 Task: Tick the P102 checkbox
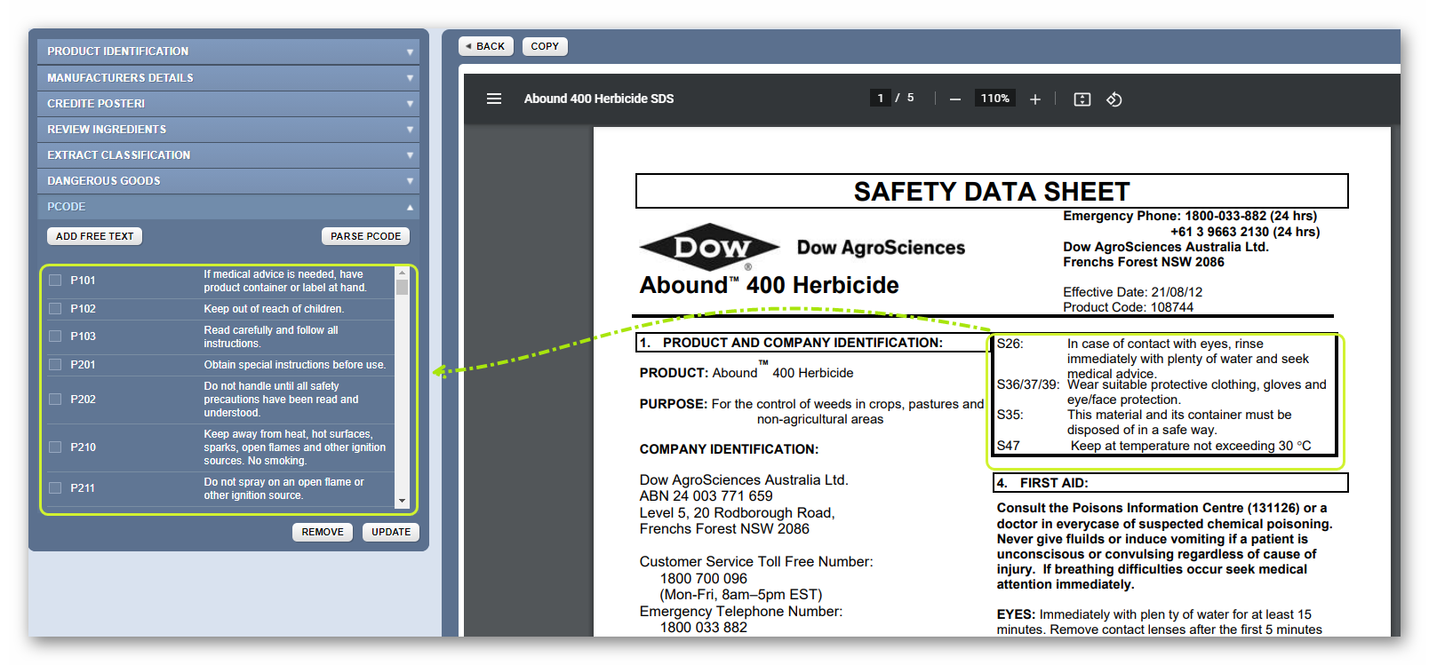point(55,309)
